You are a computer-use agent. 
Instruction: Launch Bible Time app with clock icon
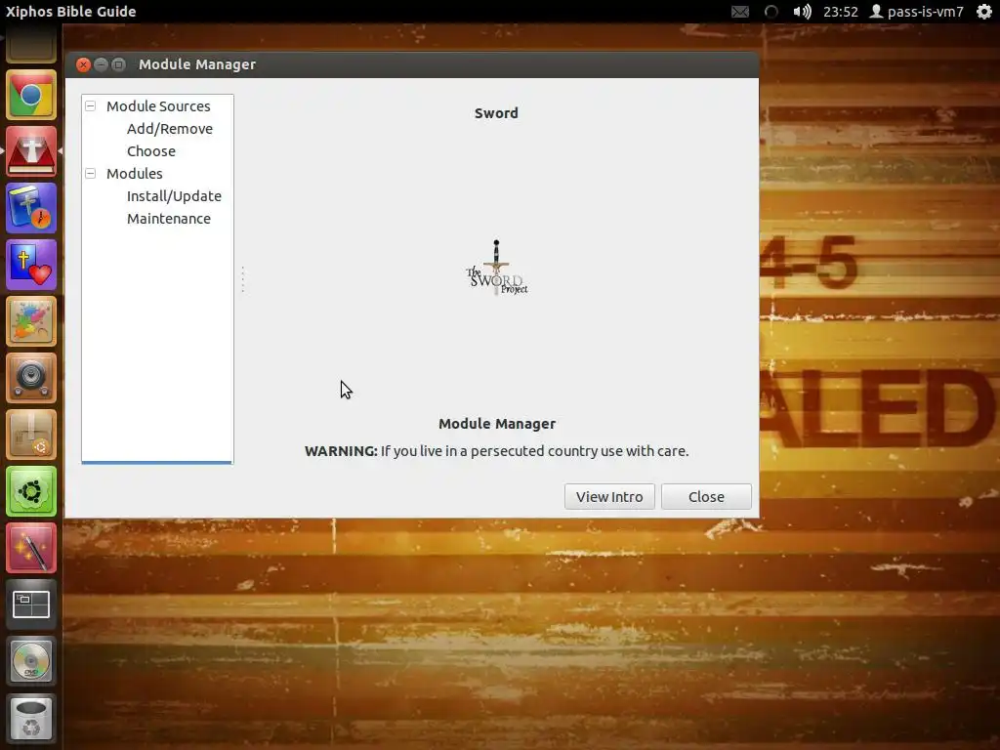coord(31,209)
